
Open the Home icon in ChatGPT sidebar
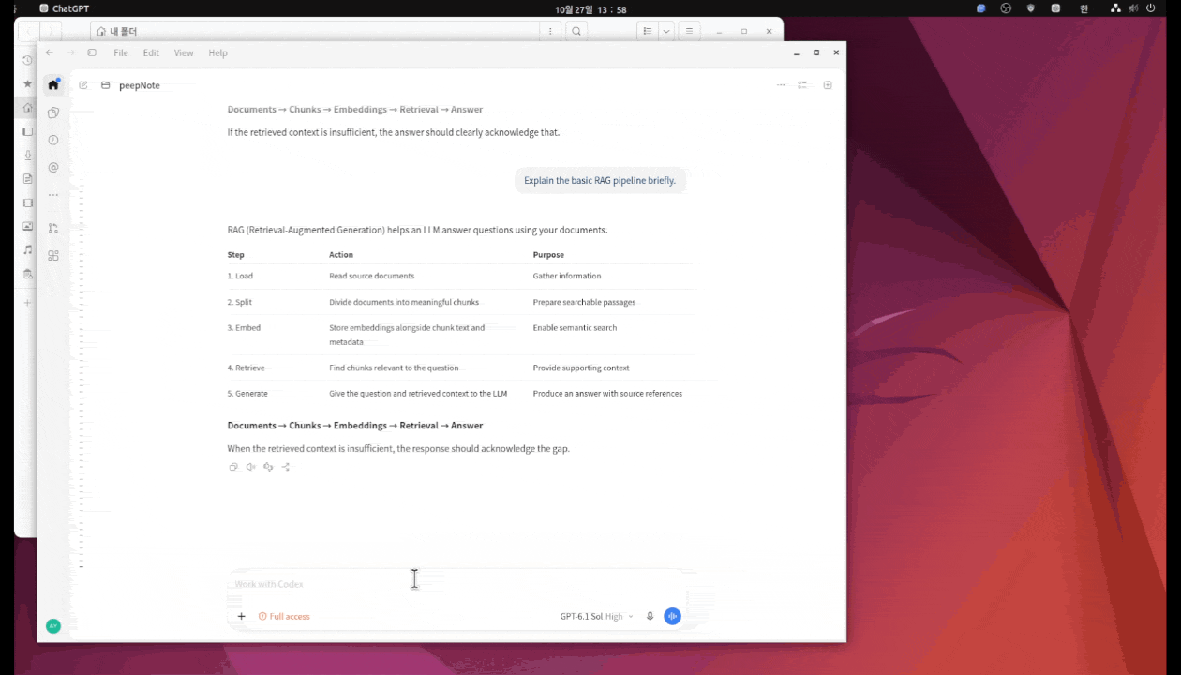[x=53, y=84]
